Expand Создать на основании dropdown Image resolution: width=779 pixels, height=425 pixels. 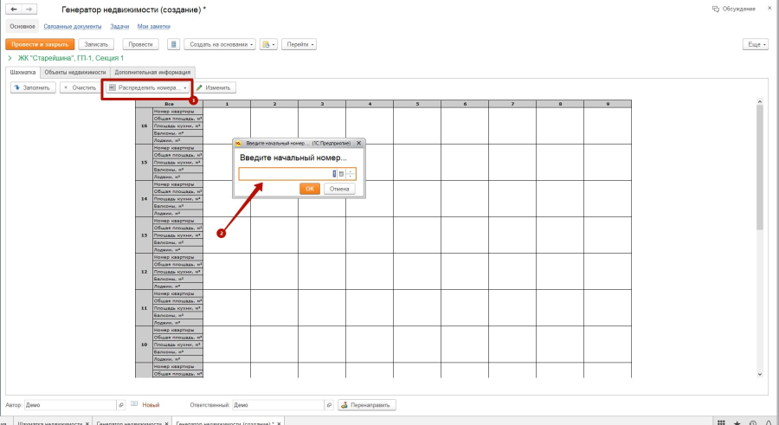coord(219,44)
